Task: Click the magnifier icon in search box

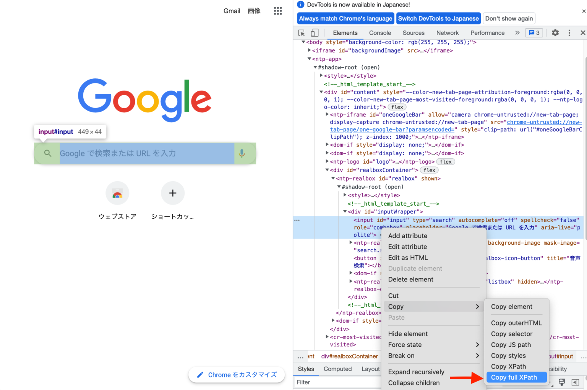Action: (x=47, y=153)
